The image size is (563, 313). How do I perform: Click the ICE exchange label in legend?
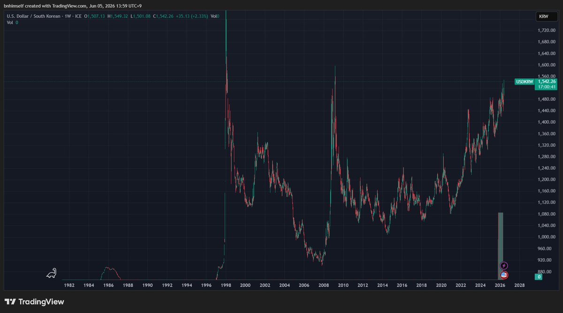(x=78, y=16)
